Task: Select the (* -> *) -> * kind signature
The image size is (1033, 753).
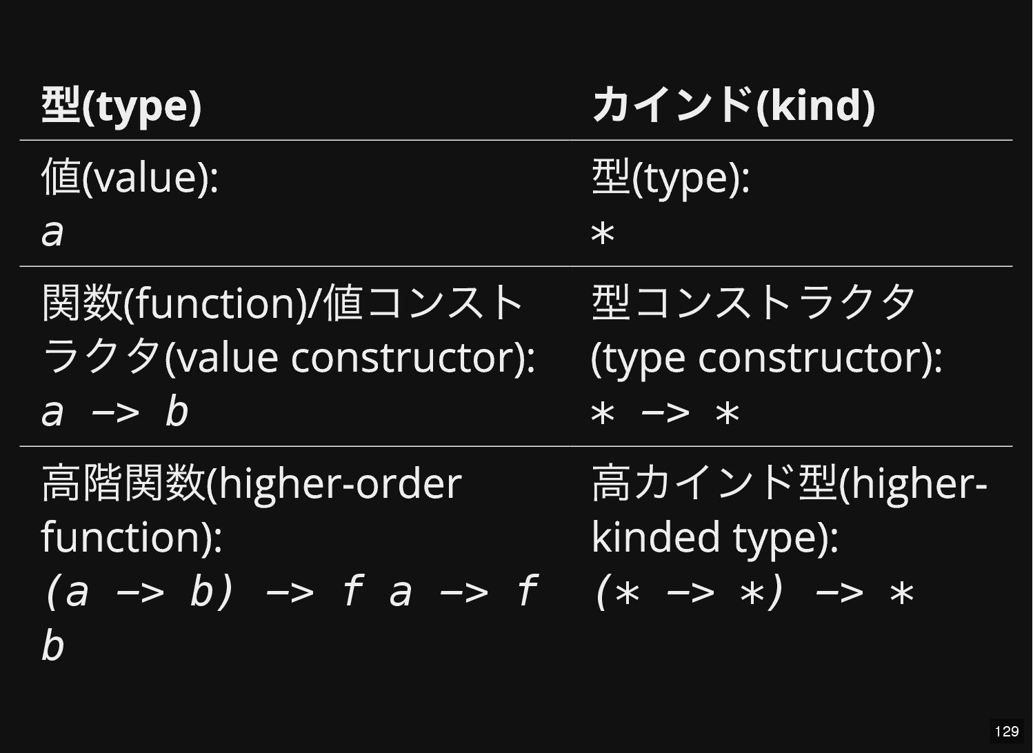Action: [x=753, y=592]
